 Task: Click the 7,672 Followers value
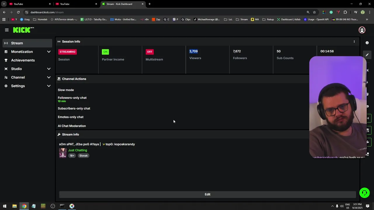[237, 51]
